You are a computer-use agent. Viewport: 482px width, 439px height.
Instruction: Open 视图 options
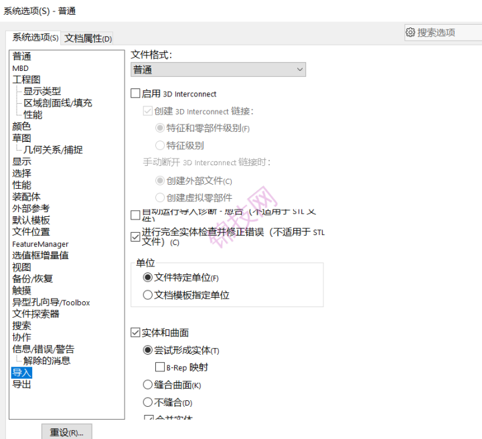tap(22, 267)
